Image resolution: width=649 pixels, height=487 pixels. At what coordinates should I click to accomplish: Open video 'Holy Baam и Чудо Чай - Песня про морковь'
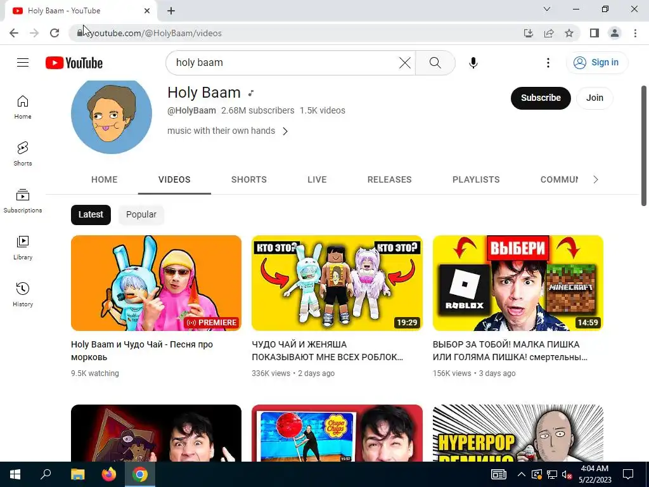142,350
